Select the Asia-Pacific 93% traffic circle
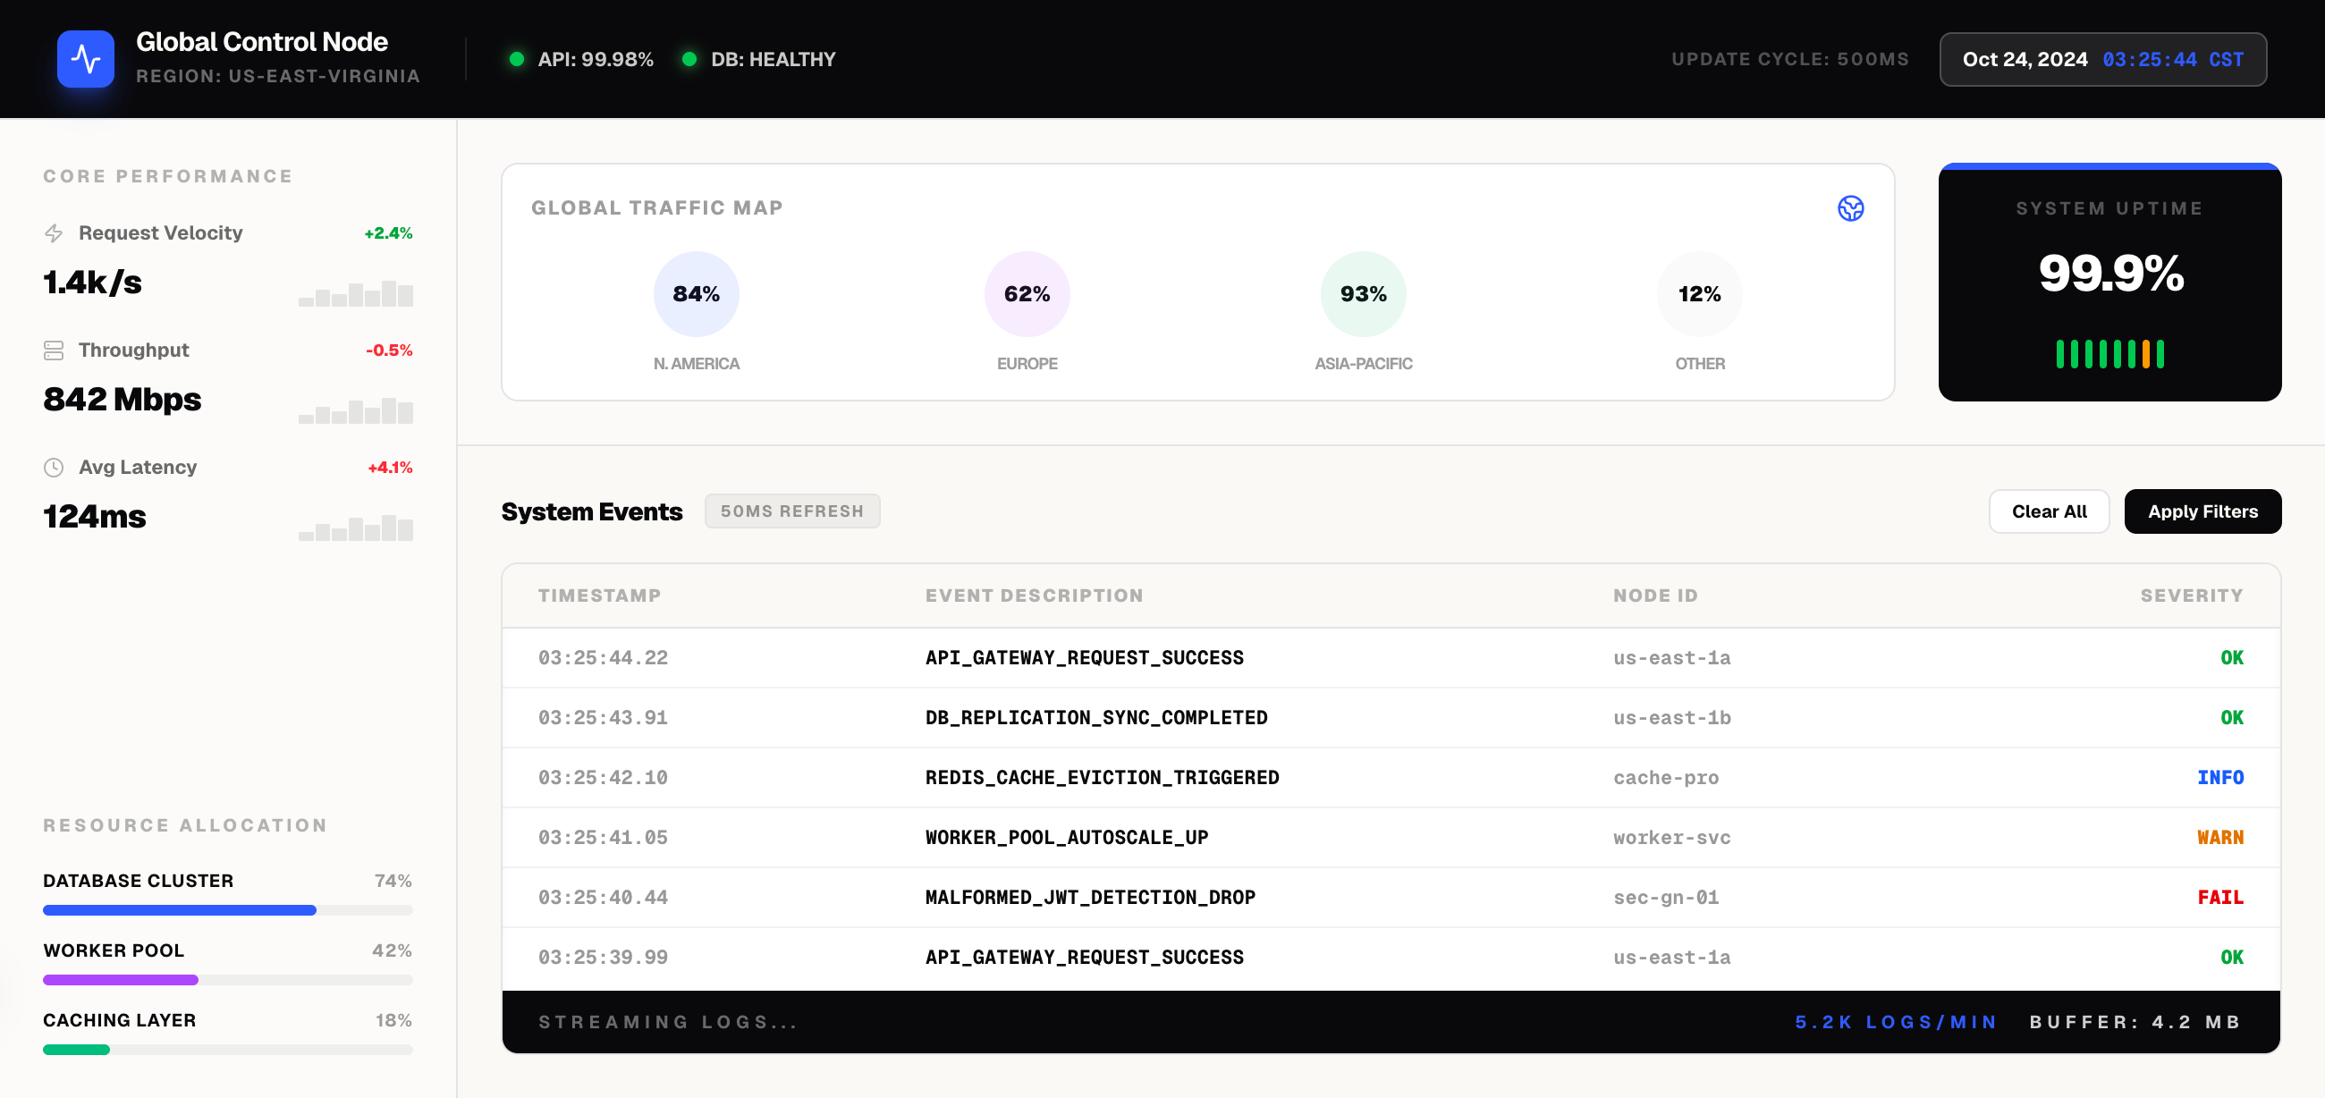Viewport: 2325px width, 1098px height. pos(1363,293)
